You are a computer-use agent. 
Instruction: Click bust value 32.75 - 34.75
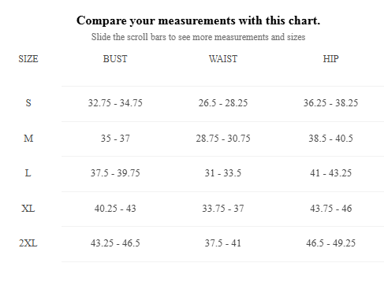click(115, 102)
